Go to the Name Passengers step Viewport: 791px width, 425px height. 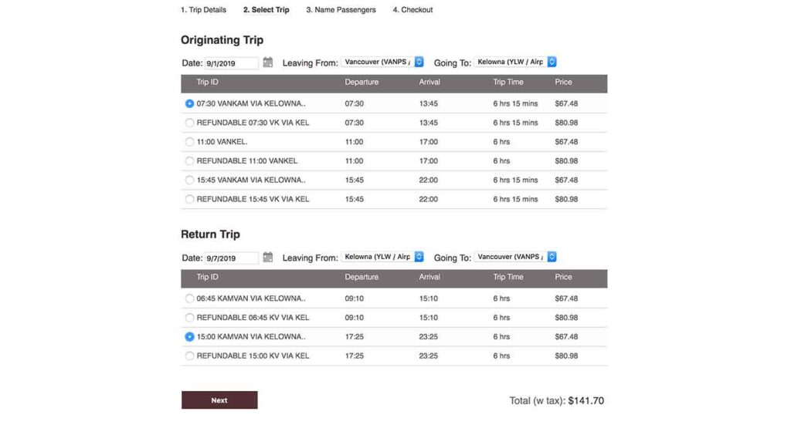341,10
